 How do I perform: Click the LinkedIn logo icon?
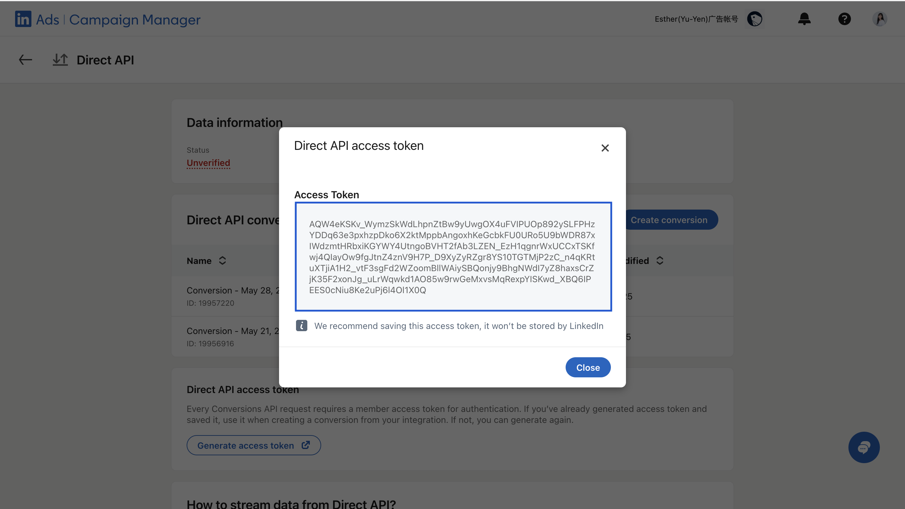(x=23, y=19)
